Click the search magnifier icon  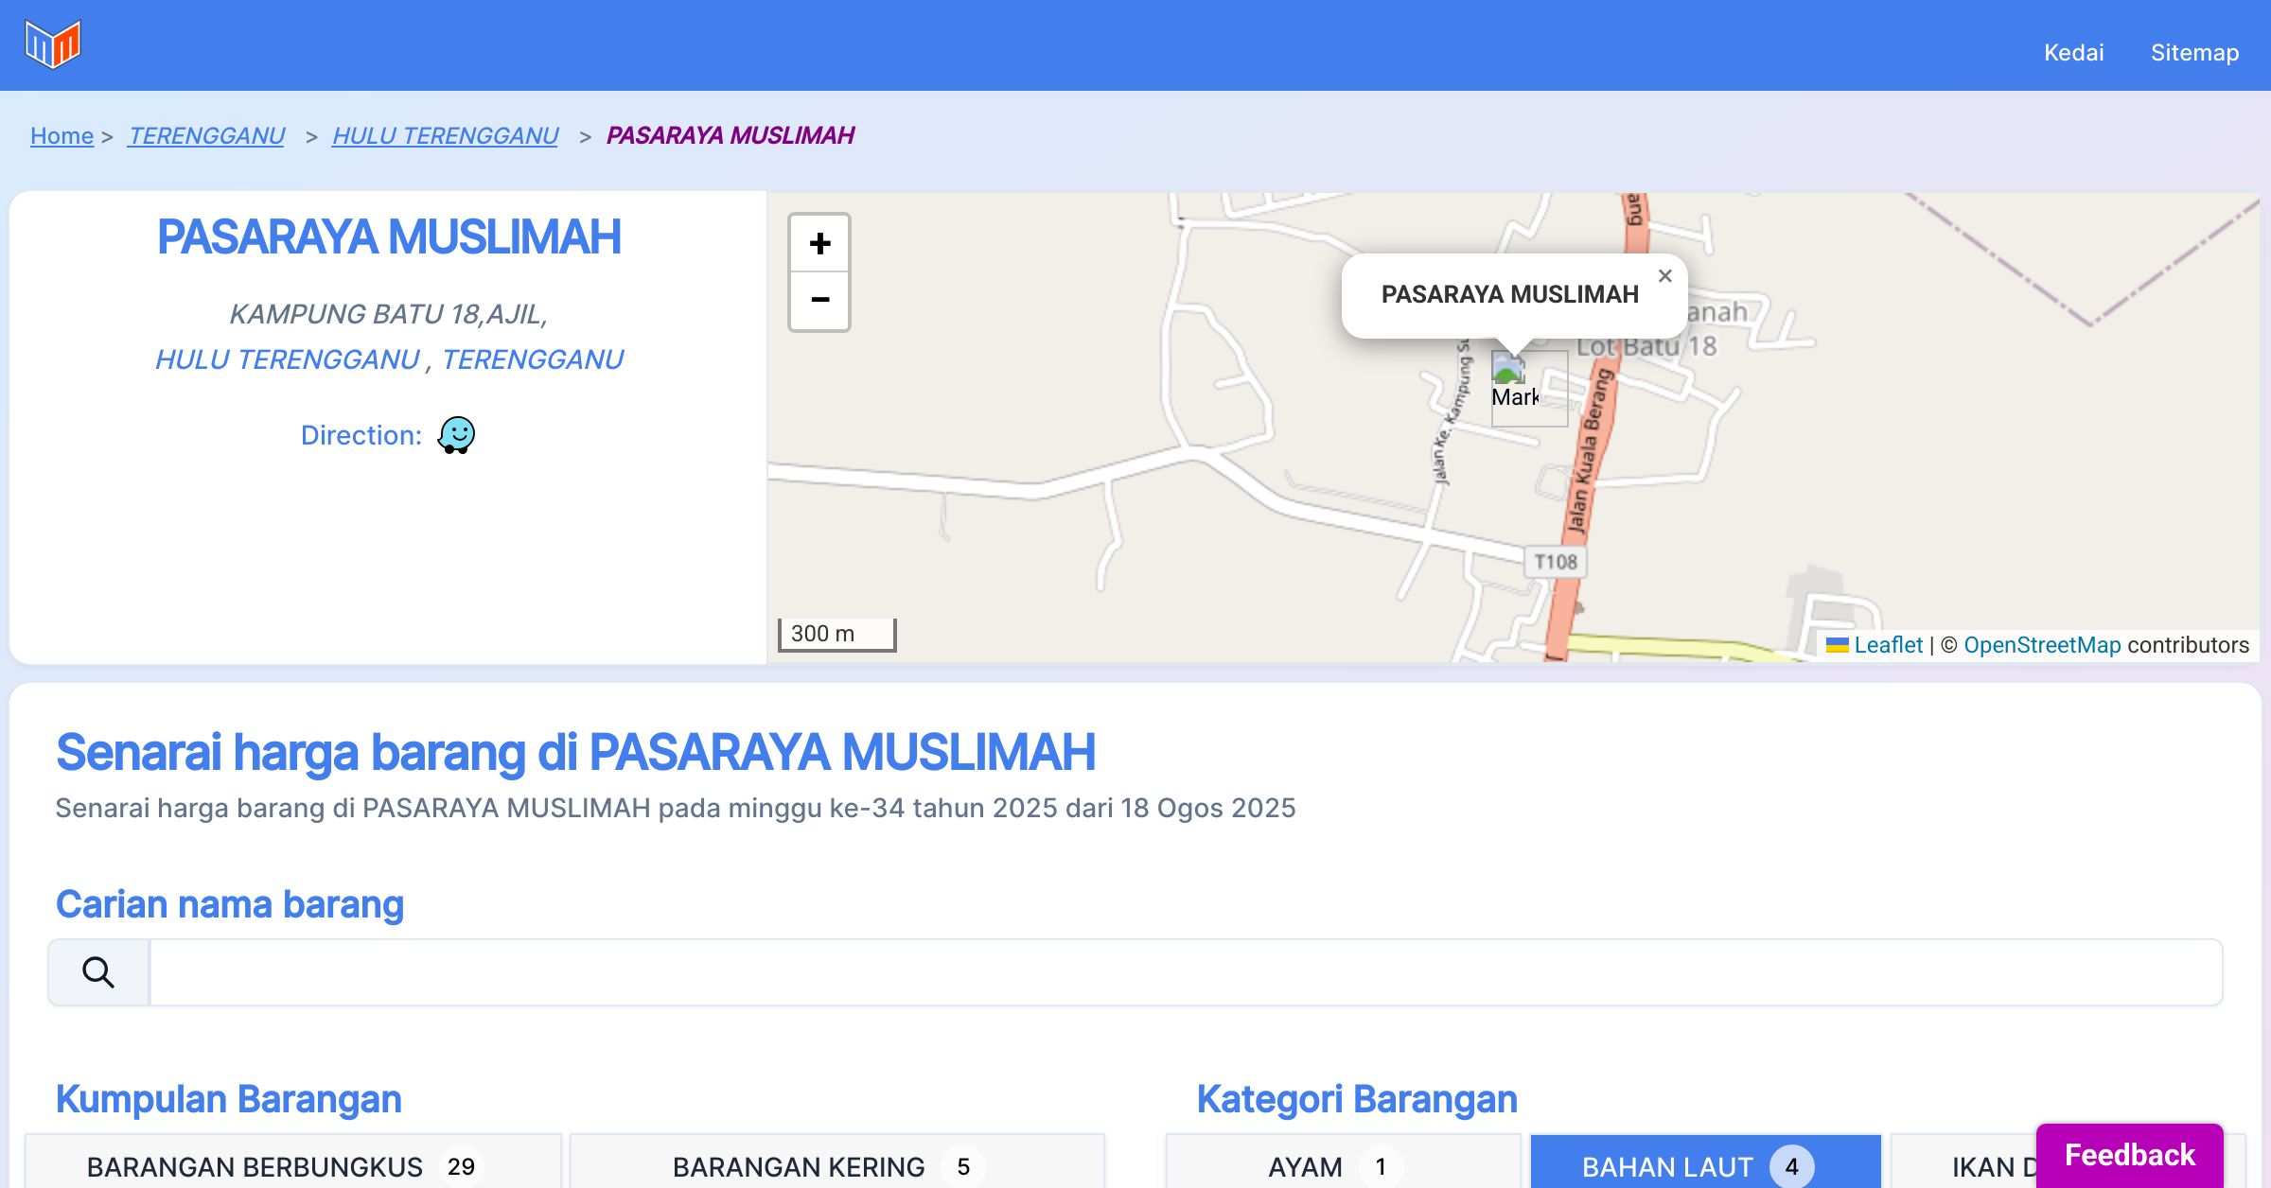pyautogui.click(x=98, y=972)
